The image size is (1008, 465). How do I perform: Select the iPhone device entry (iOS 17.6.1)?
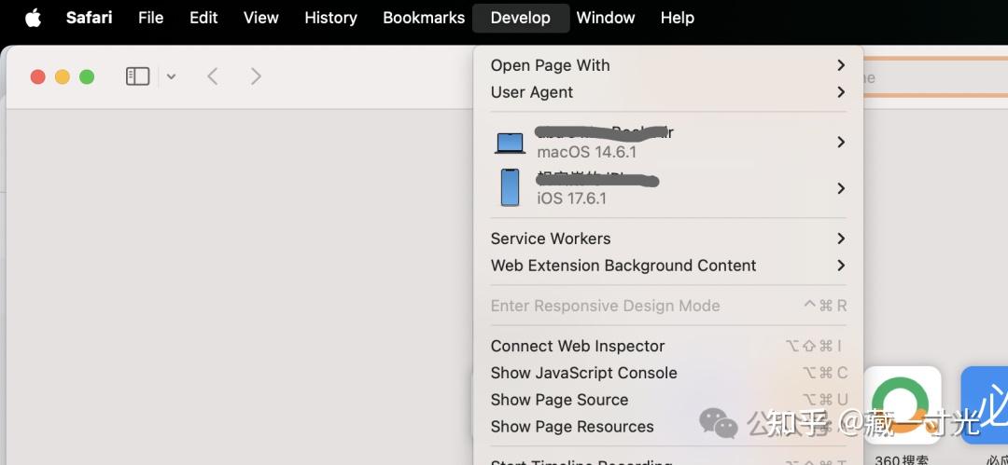(x=668, y=188)
